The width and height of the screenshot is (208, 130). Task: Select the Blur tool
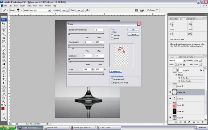pyautogui.click(x=3, y=68)
